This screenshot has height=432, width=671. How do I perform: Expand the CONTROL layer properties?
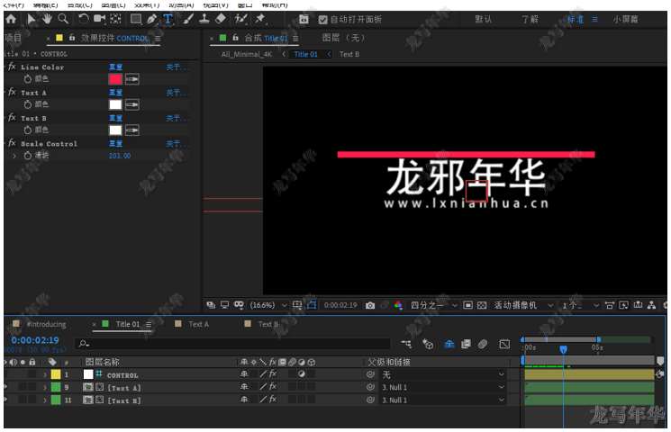44,374
